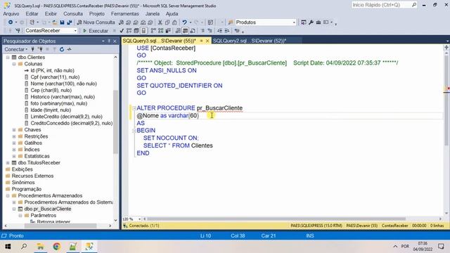This screenshot has height=253, width=450.
Task: Collapse the Colunas folder node
Action: (x=14, y=64)
